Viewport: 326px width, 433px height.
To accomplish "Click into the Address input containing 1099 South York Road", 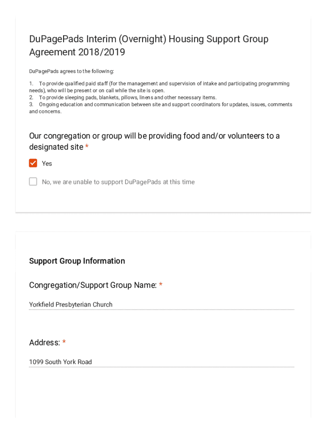I will click(x=161, y=362).
